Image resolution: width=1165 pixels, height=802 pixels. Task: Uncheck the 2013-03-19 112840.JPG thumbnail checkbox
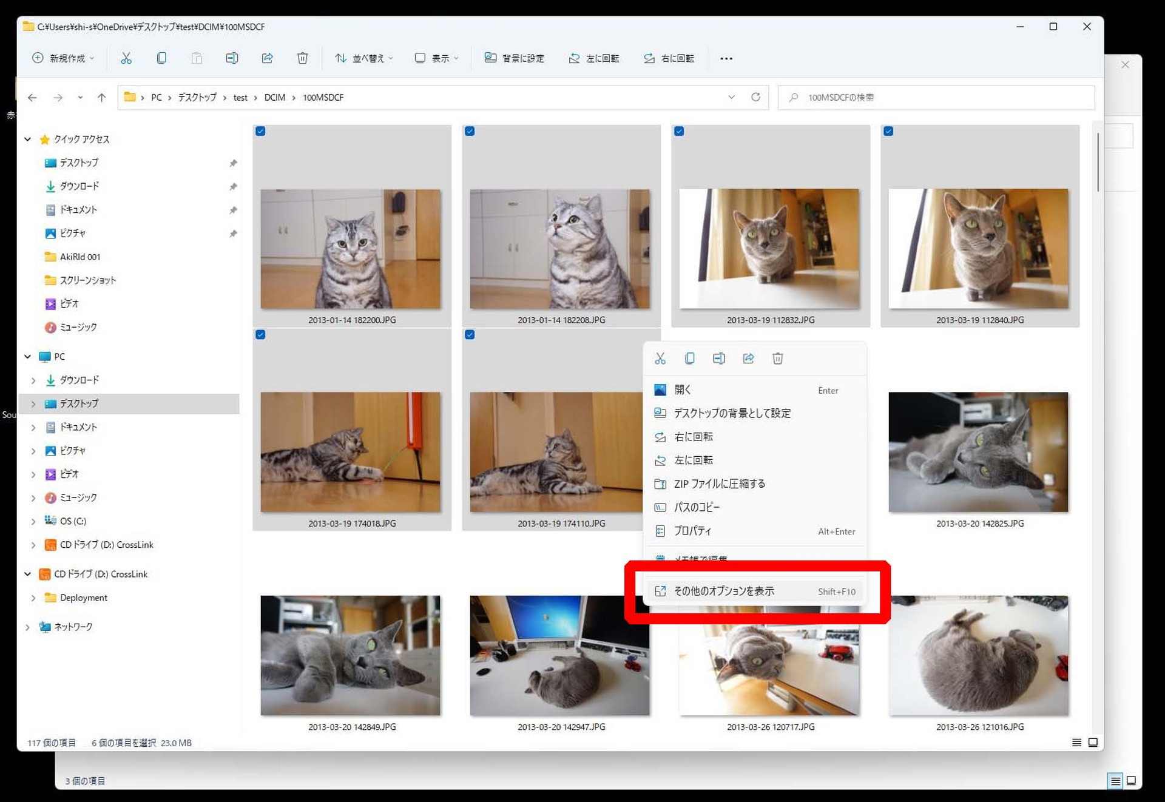tap(888, 131)
